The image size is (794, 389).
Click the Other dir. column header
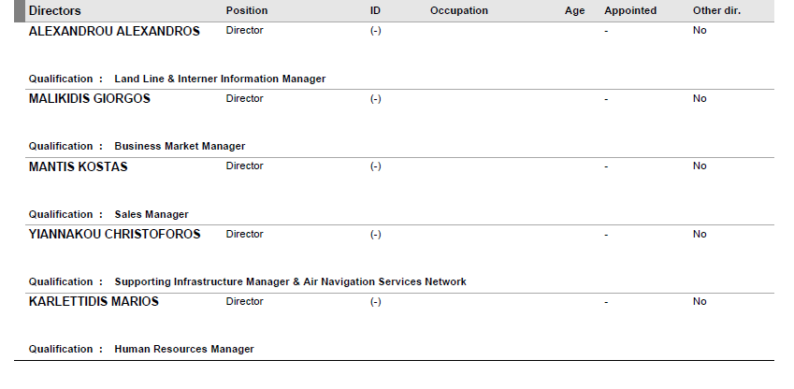(716, 10)
